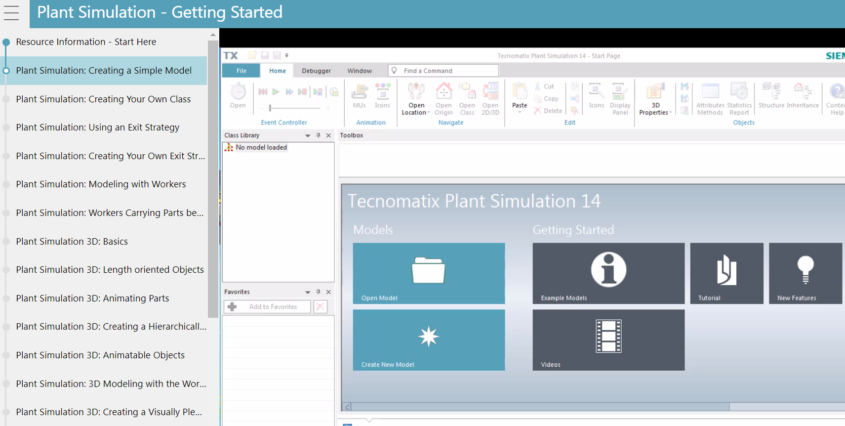Viewport: 845px width, 426px height.
Task: Click the New Features lightbulb tile
Action: point(805,273)
